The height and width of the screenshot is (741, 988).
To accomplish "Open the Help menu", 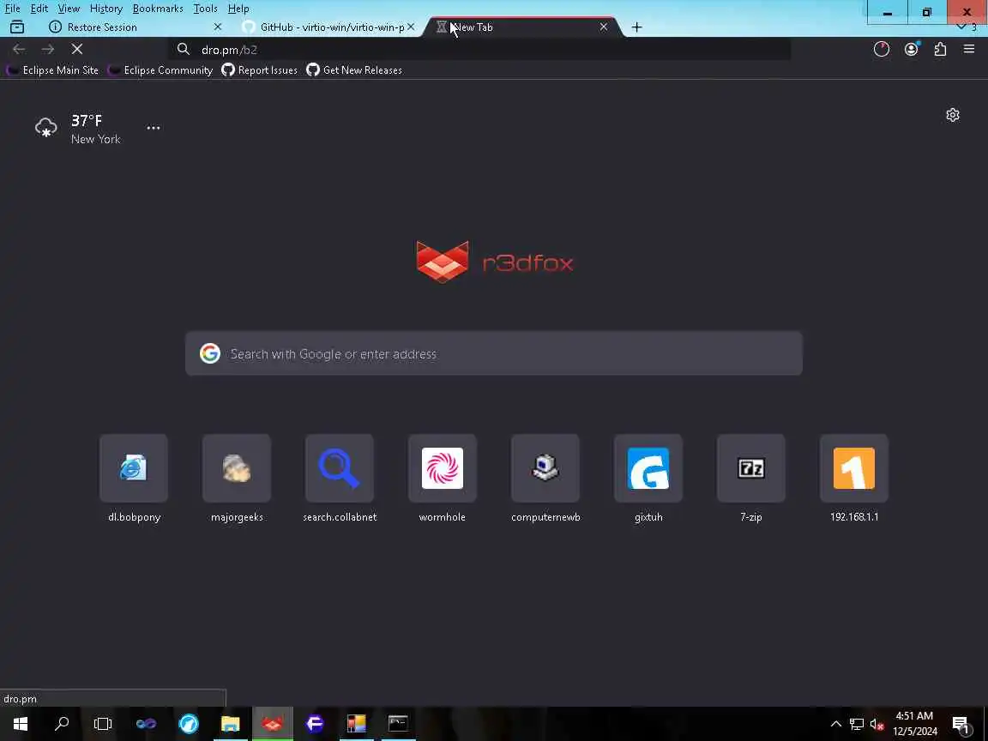I will (x=238, y=9).
